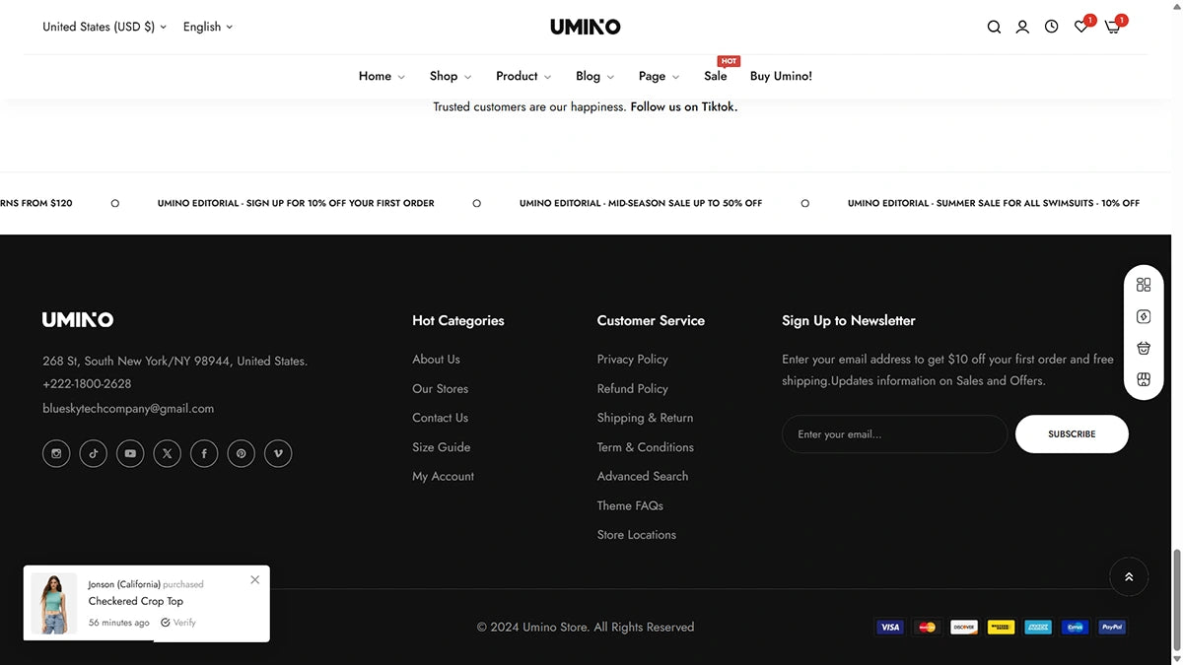Screen dimensions: 1183x665
Task: Click the verified purchase checkmark labeled Verify
Action: click(x=177, y=622)
